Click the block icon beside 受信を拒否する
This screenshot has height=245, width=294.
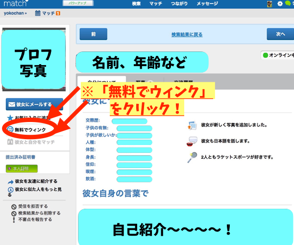(14, 207)
